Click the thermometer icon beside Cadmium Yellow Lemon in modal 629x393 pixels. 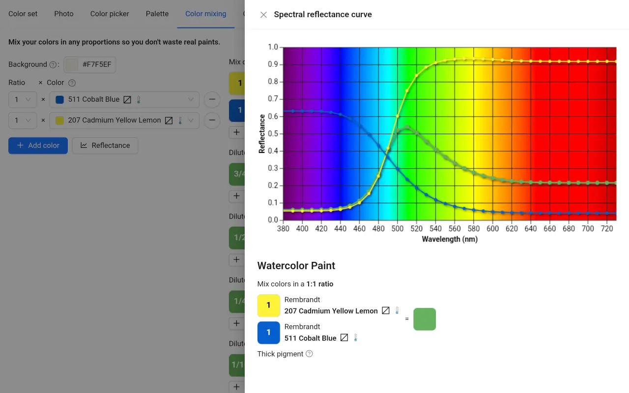pos(397,310)
